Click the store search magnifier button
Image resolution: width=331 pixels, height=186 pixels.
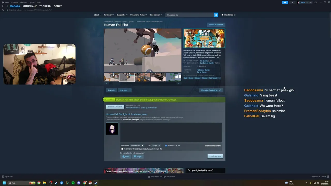tap(216, 15)
